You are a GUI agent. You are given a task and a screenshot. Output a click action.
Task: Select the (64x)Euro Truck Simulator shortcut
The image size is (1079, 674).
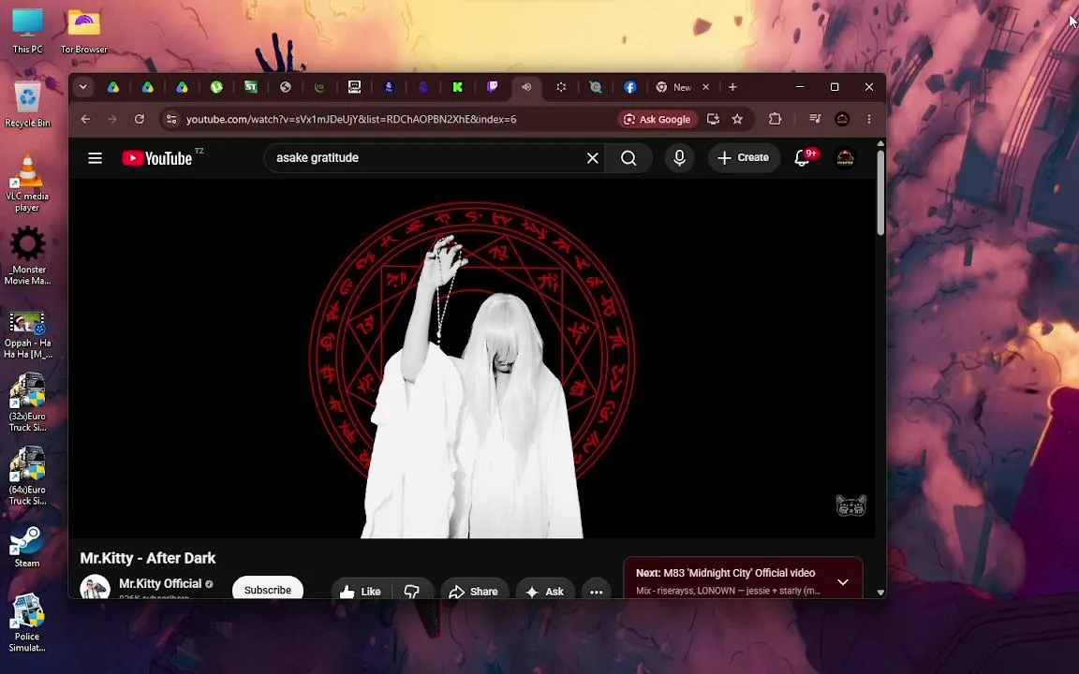pos(27,476)
